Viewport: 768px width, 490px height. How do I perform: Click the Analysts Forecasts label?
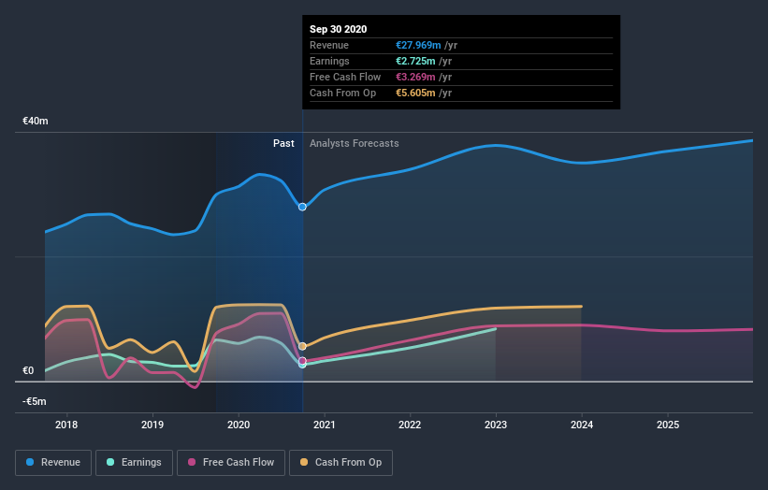[355, 143]
